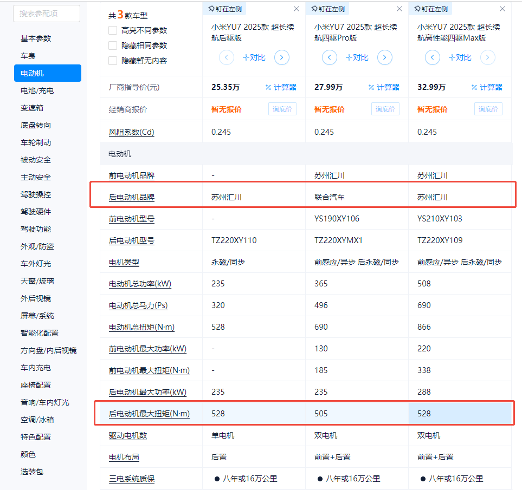
Task: Open the 计算器 for the 32.99万 model
Action: click(x=487, y=87)
